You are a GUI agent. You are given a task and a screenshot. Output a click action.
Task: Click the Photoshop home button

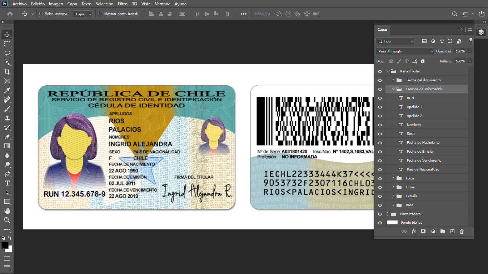(x=10, y=14)
